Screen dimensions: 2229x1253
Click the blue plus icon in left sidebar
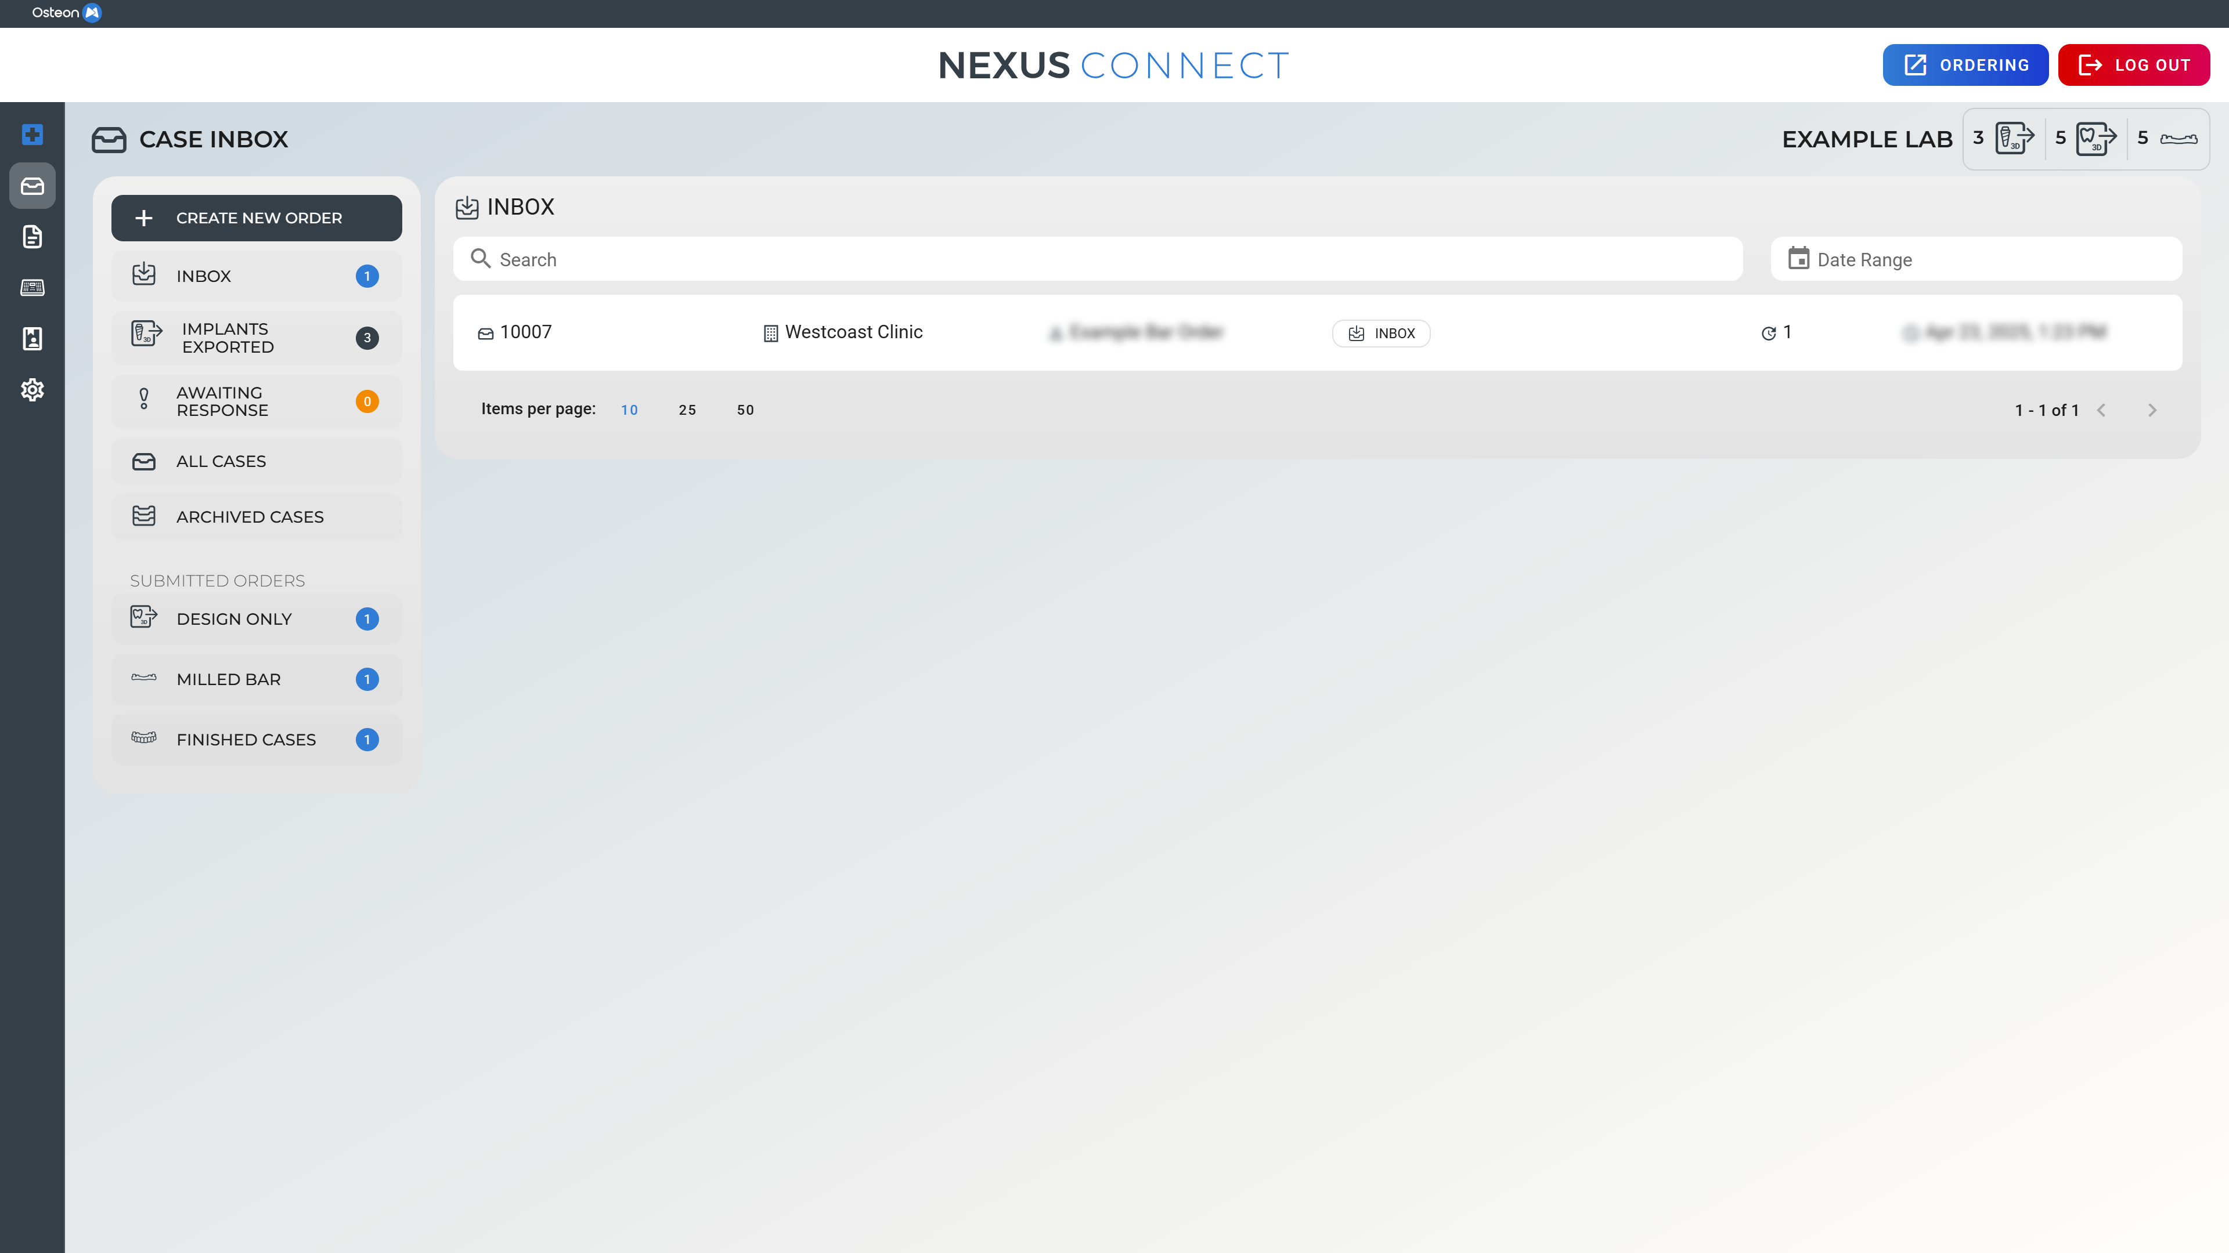32,134
